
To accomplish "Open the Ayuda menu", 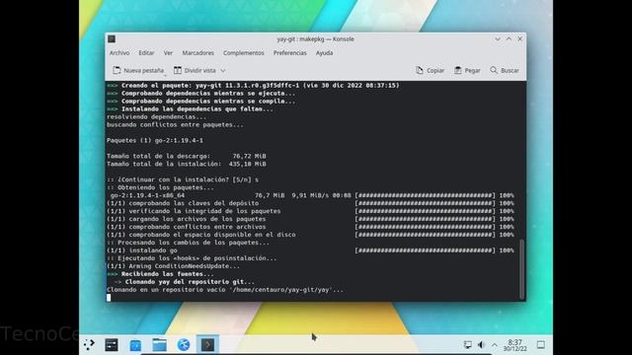I will point(324,52).
